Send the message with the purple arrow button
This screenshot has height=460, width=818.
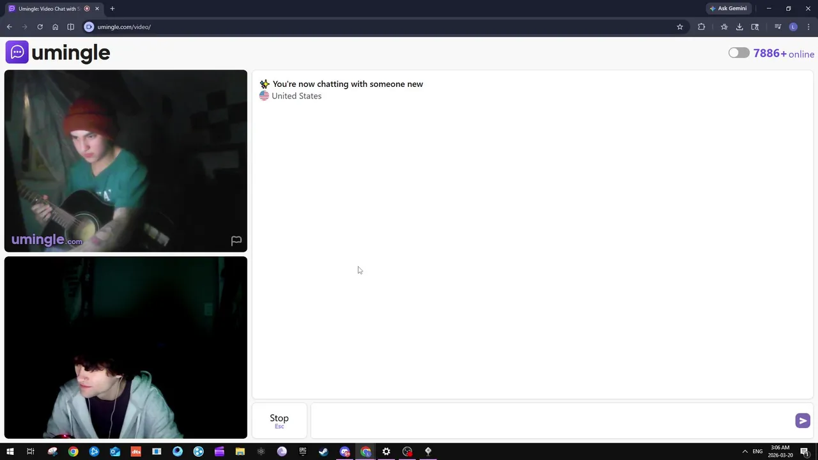click(x=803, y=420)
